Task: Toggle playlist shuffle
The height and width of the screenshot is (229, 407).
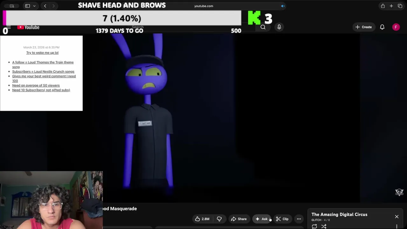Action: 324,226
